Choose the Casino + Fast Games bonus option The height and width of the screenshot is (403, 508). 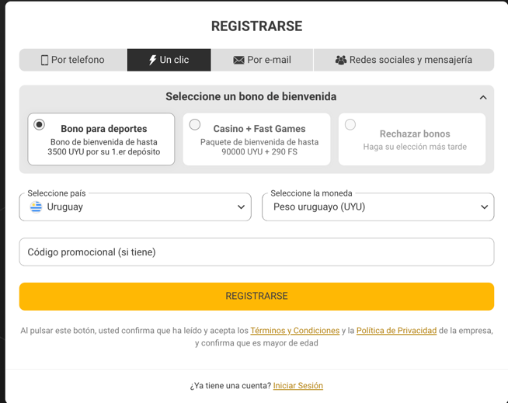click(195, 124)
